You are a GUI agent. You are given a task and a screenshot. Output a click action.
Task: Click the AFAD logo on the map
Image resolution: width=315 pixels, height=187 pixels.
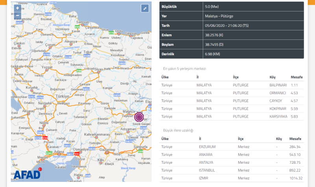28,174
